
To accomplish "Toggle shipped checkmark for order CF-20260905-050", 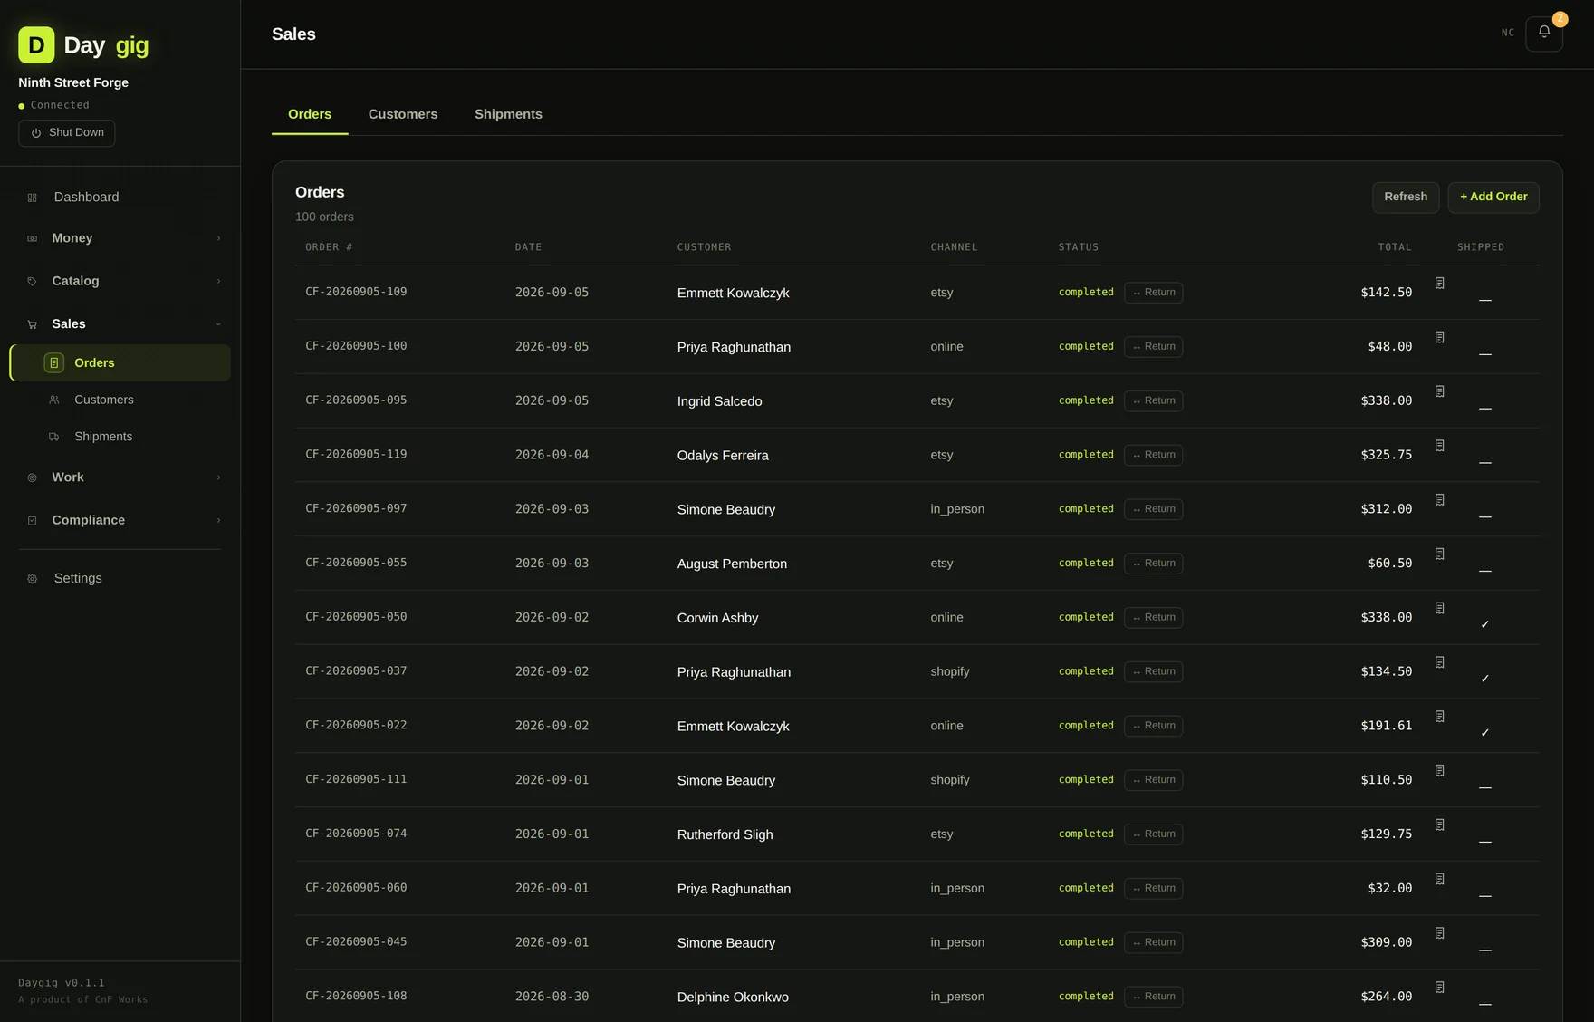I will pyautogui.click(x=1485, y=624).
